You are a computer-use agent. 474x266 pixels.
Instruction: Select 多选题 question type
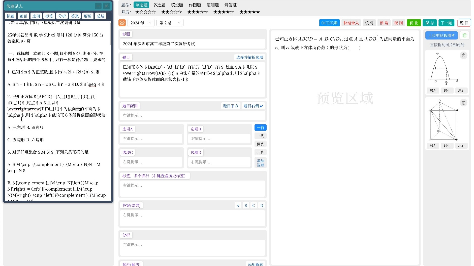(159, 5)
